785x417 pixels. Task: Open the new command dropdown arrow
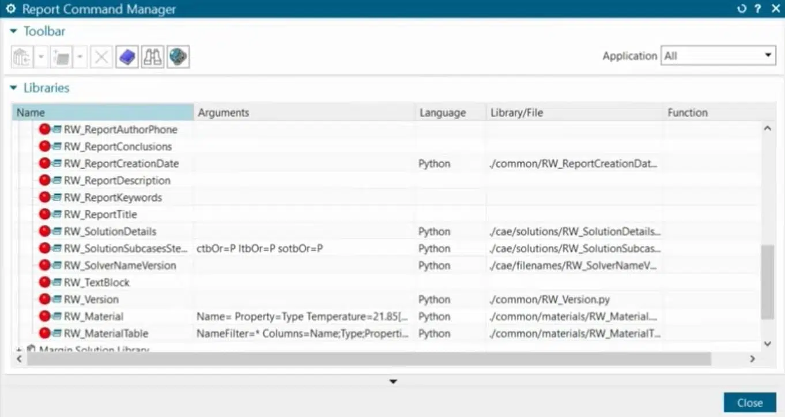point(80,57)
